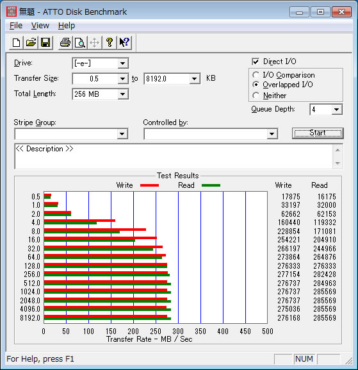
Task: Click inside the Description text field
Action: 174,156
